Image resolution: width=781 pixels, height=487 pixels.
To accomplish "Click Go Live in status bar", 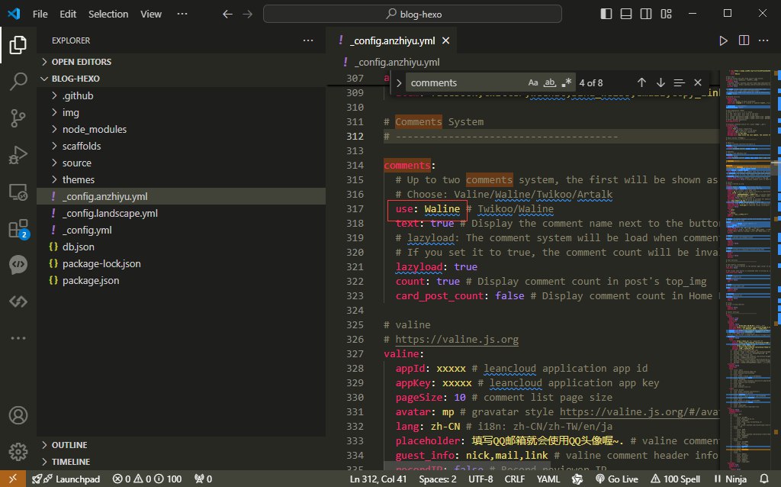I will pos(618,479).
